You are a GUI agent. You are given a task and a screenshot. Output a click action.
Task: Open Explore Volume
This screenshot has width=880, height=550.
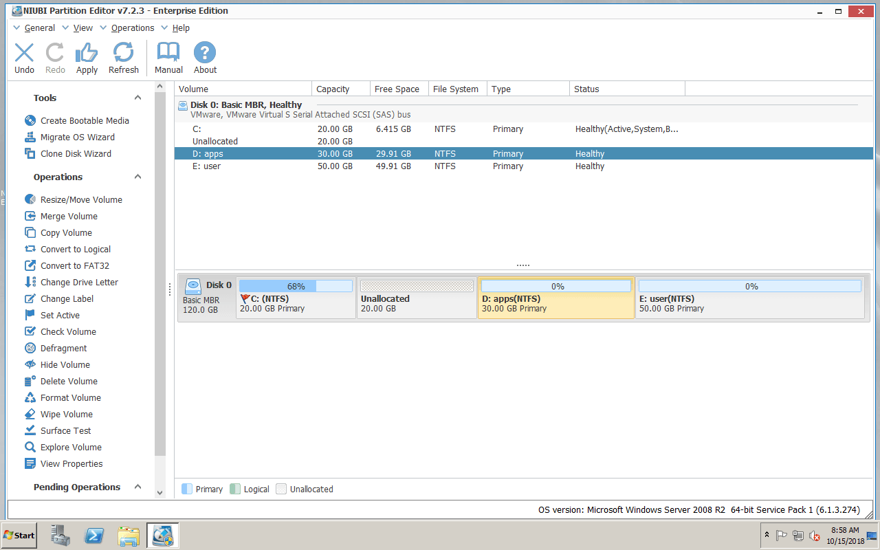click(63, 447)
